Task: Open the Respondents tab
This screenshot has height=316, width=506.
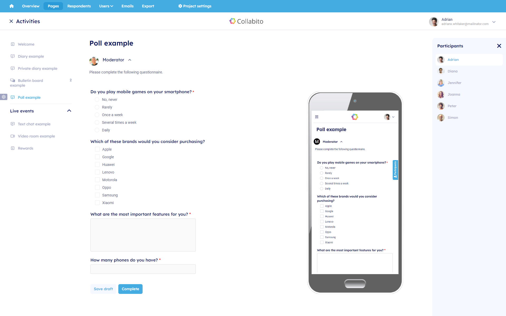Action: 79,6
